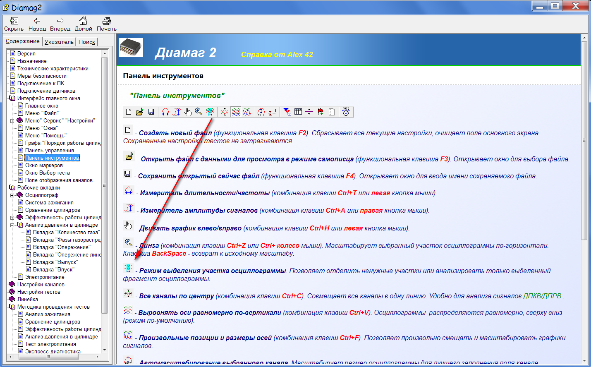Click the arbitrary axes positions icon in the toolbar picture
This screenshot has width=591, height=367.
click(x=247, y=112)
